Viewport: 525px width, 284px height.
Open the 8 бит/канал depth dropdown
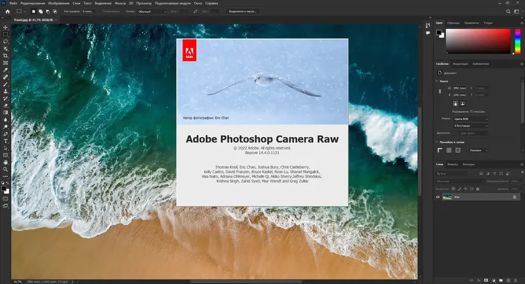pyautogui.click(x=471, y=125)
